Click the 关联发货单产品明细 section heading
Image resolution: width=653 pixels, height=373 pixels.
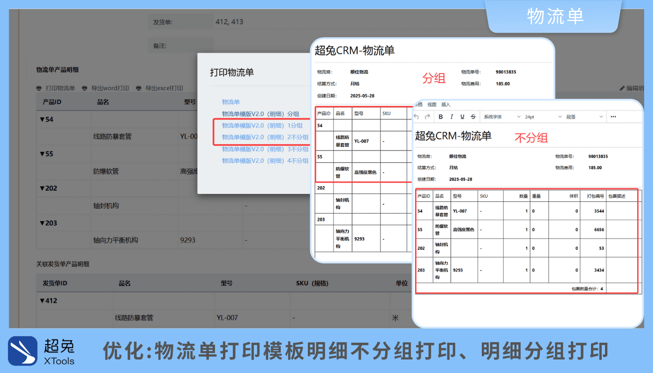[x=63, y=264]
